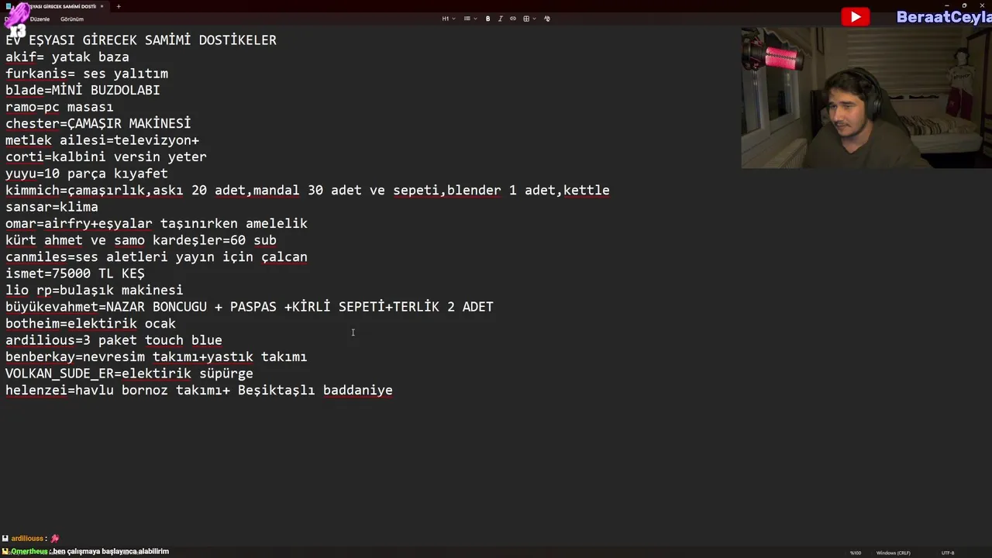Add a new tab with the plus button
The width and height of the screenshot is (992, 558).
click(x=119, y=6)
